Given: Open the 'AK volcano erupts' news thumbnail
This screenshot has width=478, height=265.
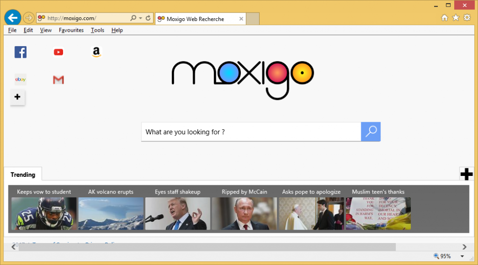Looking at the screenshot, I should [111, 213].
